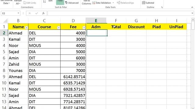The width and height of the screenshot is (195, 109).
Task: Click inside the formula bar
Action: click(119, 13)
